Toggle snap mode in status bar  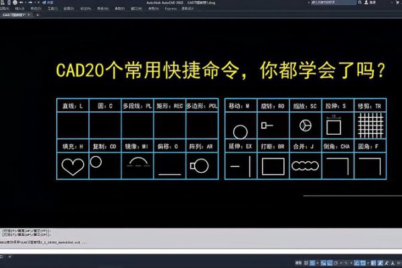tap(312, 263)
